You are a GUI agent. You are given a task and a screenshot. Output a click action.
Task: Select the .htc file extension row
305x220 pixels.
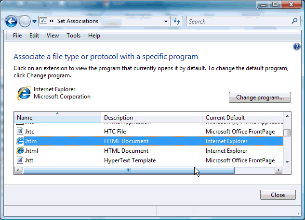[x=148, y=132]
